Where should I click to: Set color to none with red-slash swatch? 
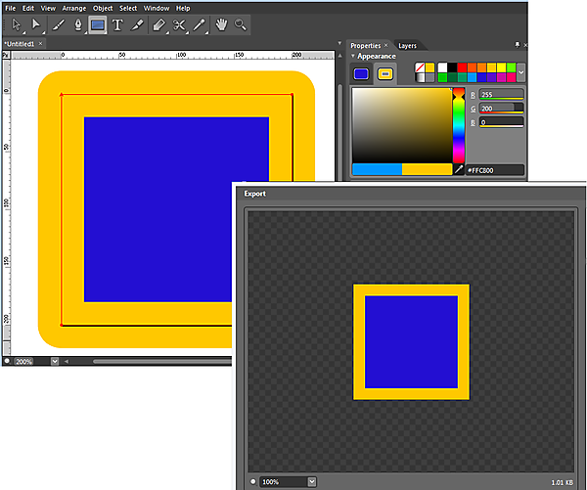(x=422, y=67)
